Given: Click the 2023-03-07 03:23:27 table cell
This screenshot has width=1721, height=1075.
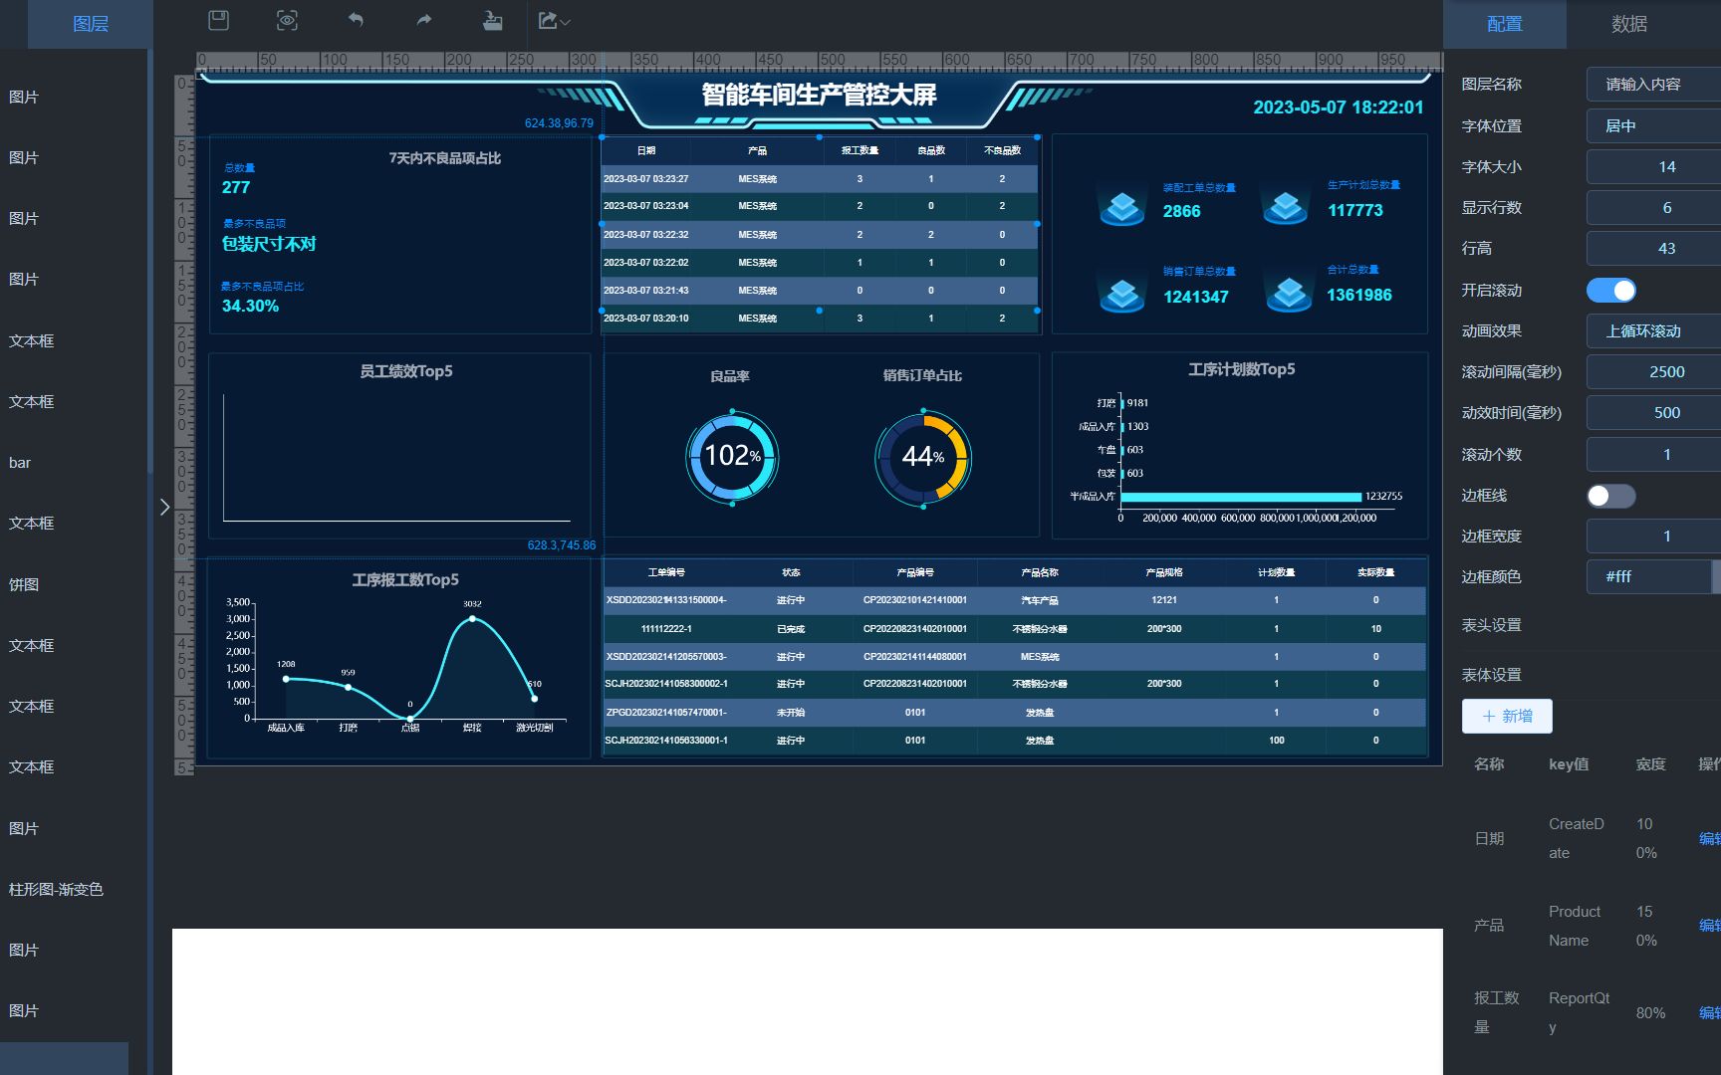Looking at the screenshot, I should [x=645, y=179].
